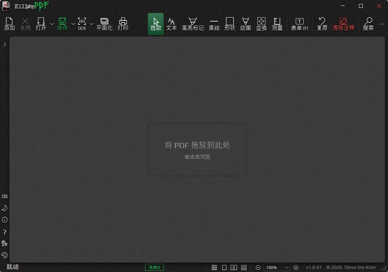Click the 打开 (Open) icon
388x272 pixels.
[41, 24]
